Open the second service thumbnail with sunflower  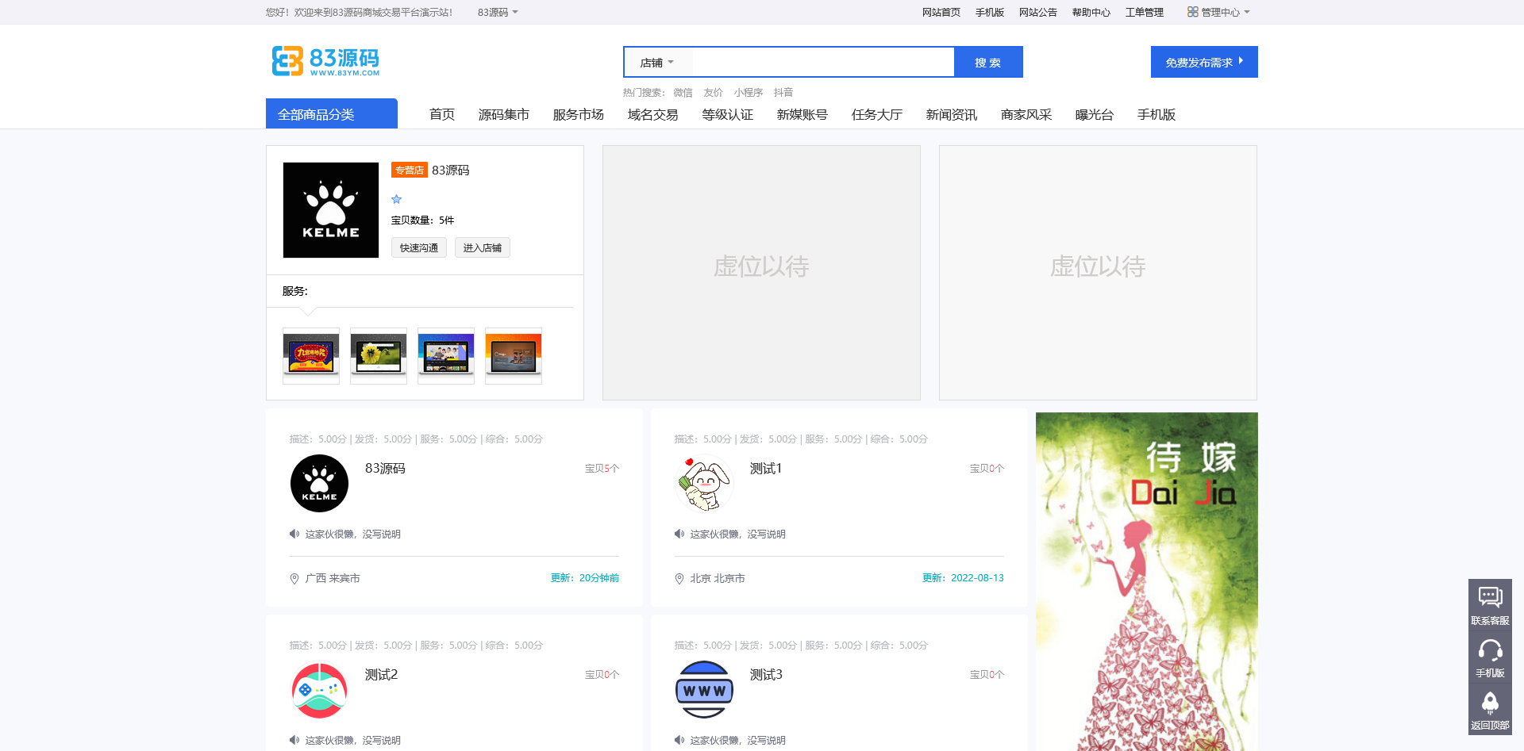click(379, 356)
